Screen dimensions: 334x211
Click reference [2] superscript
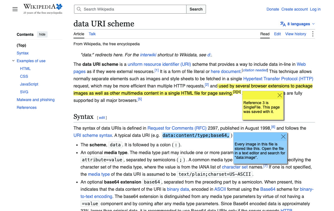pyautogui.click(x=207, y=85)
